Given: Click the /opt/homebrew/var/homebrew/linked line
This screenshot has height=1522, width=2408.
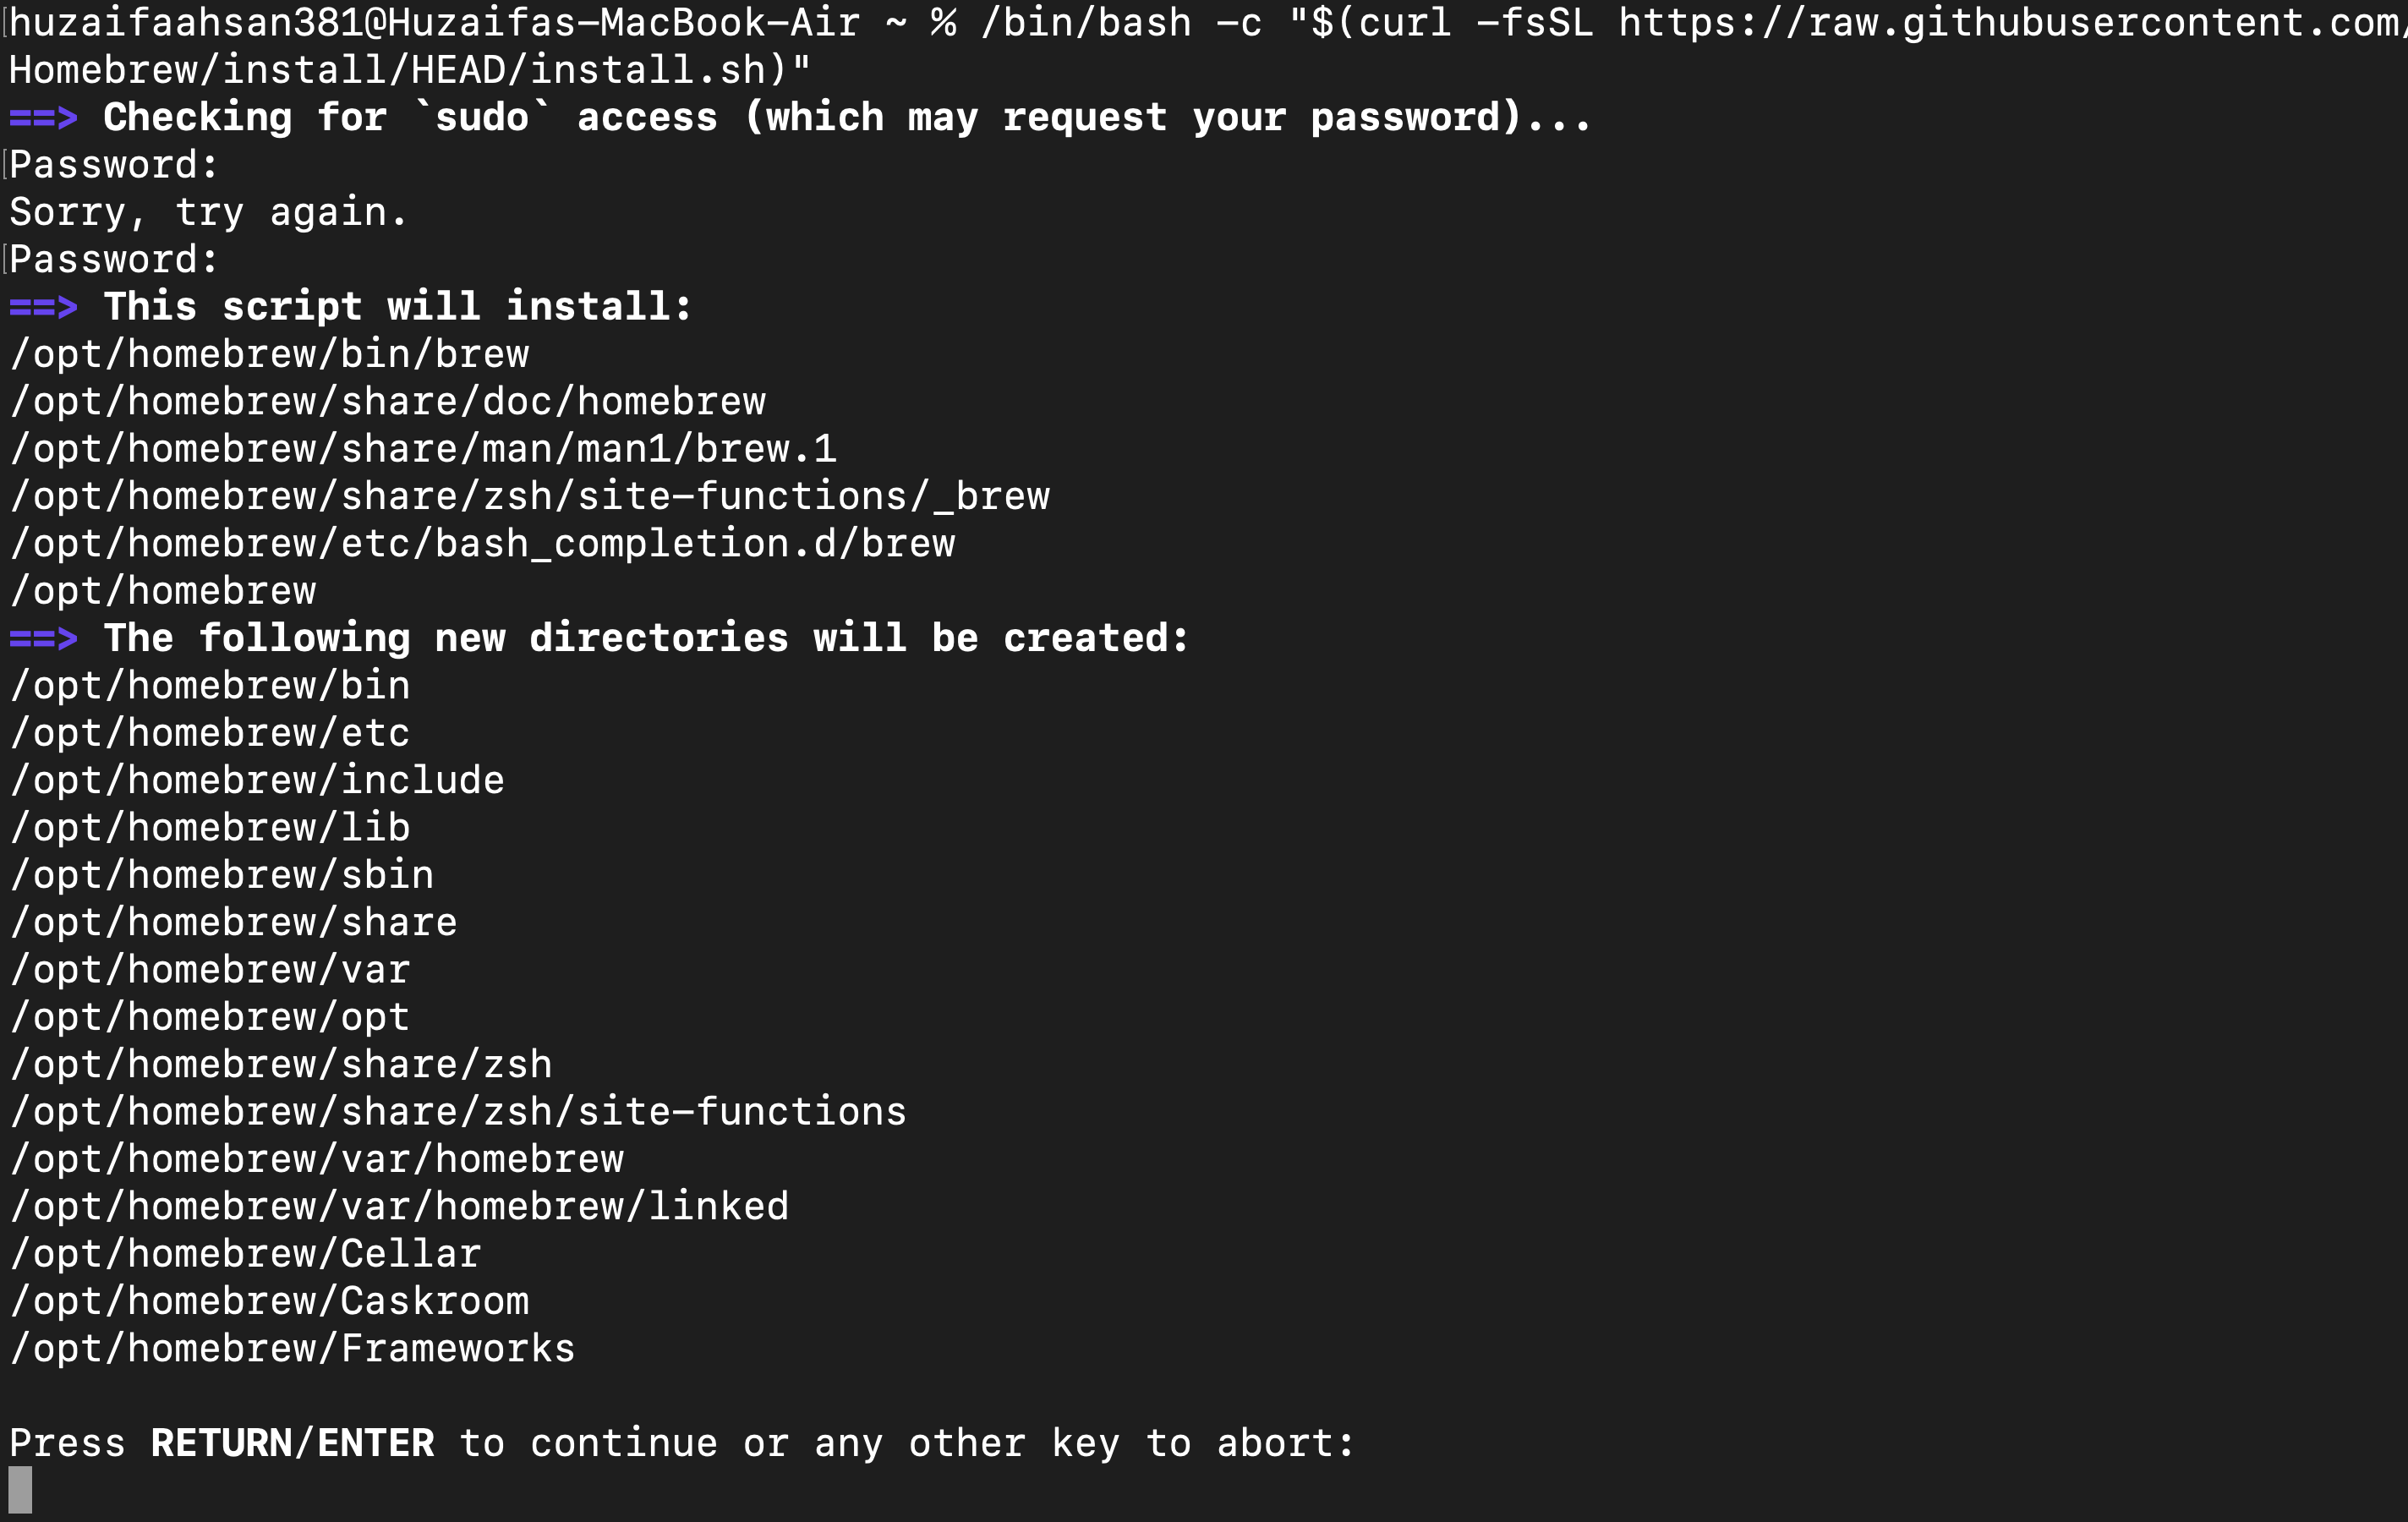Looking at the screenshot, I should 399,1206.
